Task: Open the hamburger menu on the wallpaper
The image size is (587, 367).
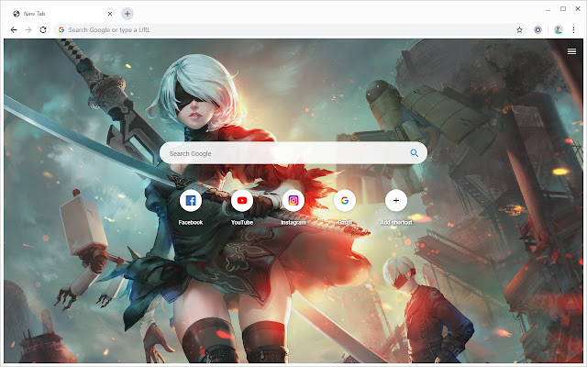Action: [x=571, y=51]
